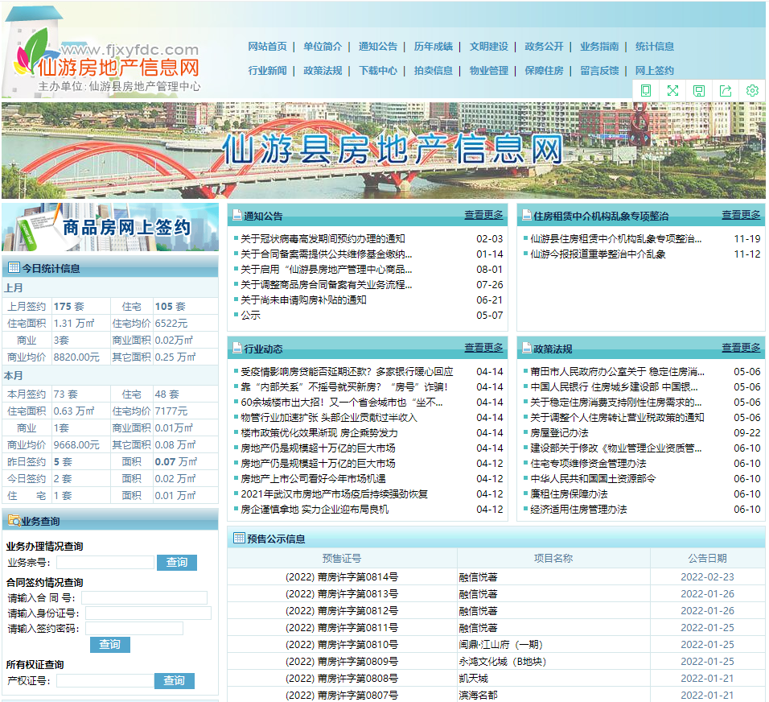769x702 pixels.
Task: Select 网上签约 in the navigation bar
Action: click(654, 71)
